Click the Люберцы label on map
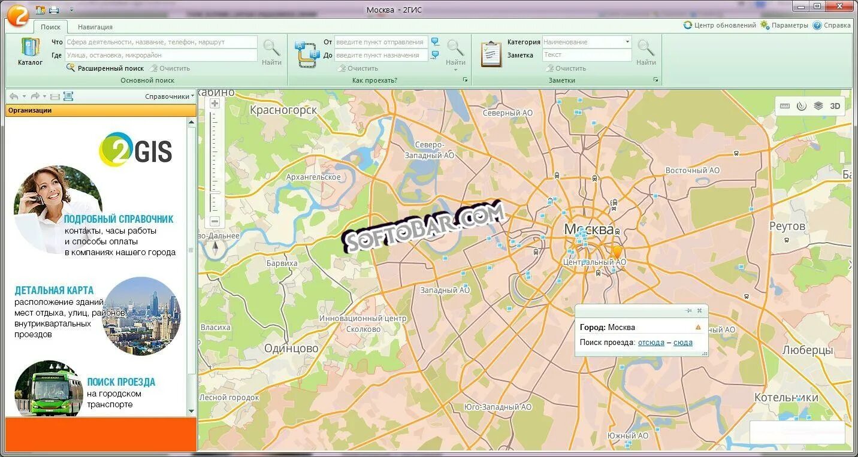 click(808, 351)
